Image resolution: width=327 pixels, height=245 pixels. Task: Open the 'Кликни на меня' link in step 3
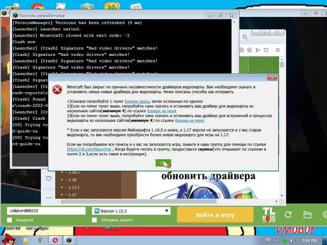pyautogui.click(x=189, y=121)
